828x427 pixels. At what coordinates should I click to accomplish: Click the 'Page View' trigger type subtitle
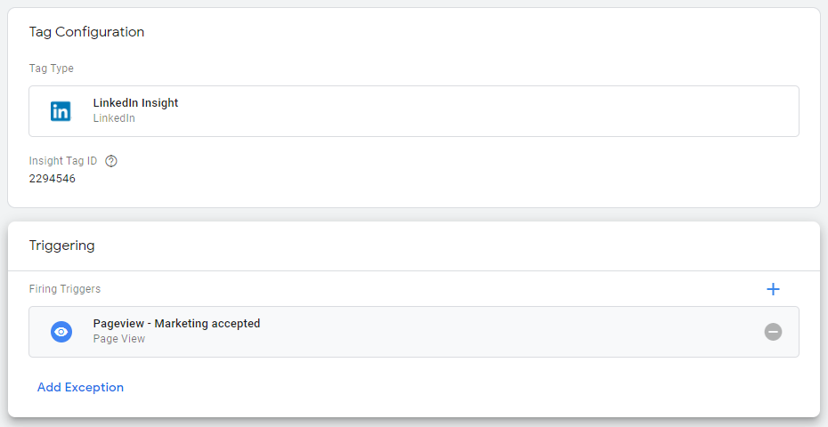click(x=118, y=339)
